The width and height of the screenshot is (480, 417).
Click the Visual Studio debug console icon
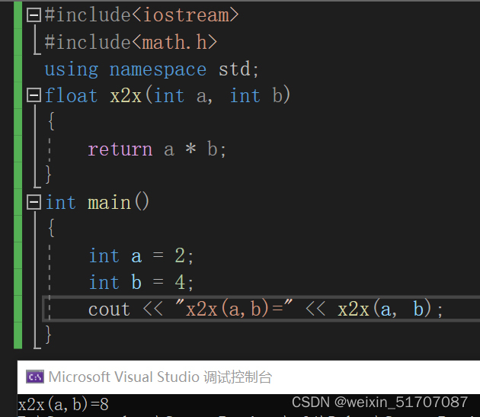[35, 377]
